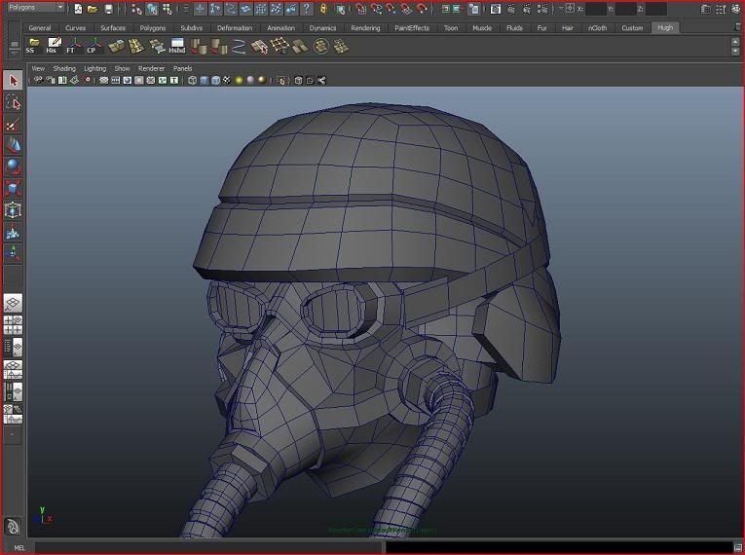Click the His history shelf icon
Screen dimensions: 745x555
click(54, 46)
